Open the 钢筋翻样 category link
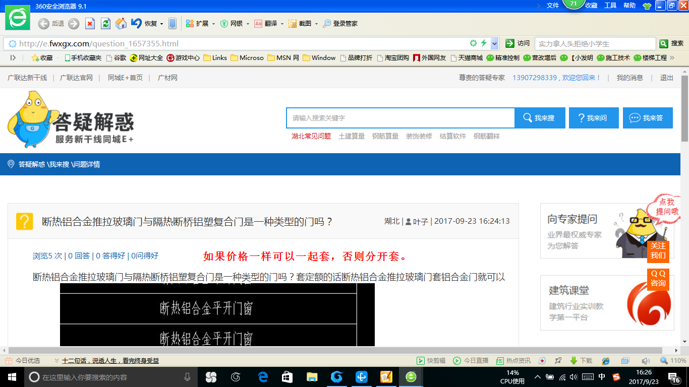Image resolution: width=689 pixels, height=387 pixels. (487, 136)
